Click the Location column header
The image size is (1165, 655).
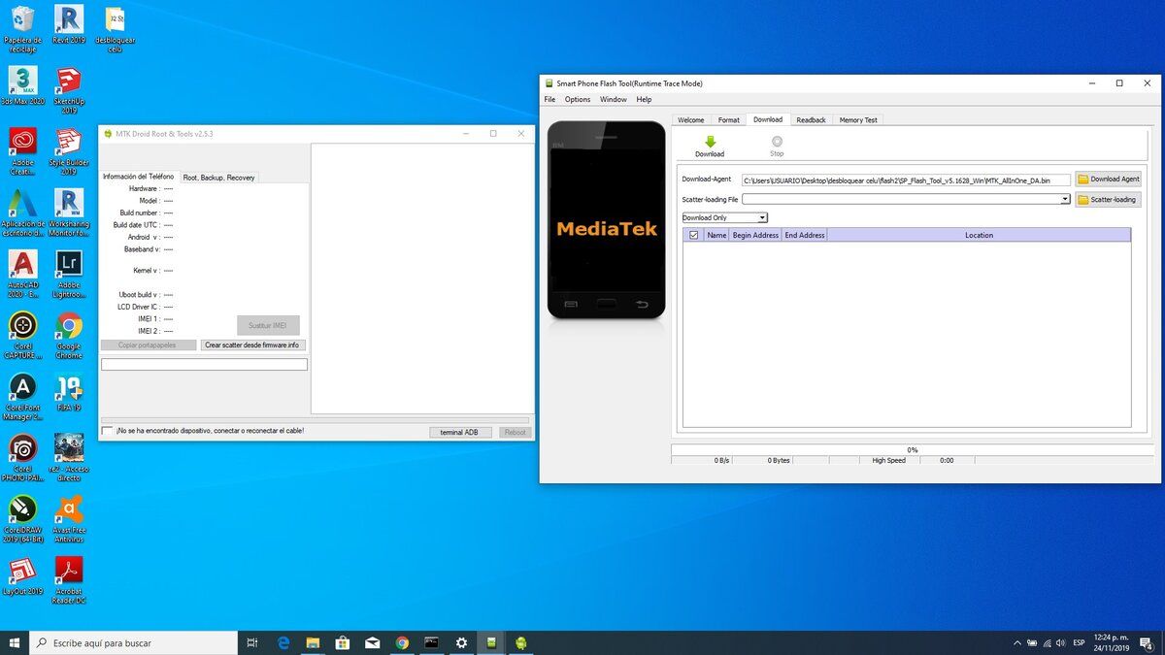[979, 235]
